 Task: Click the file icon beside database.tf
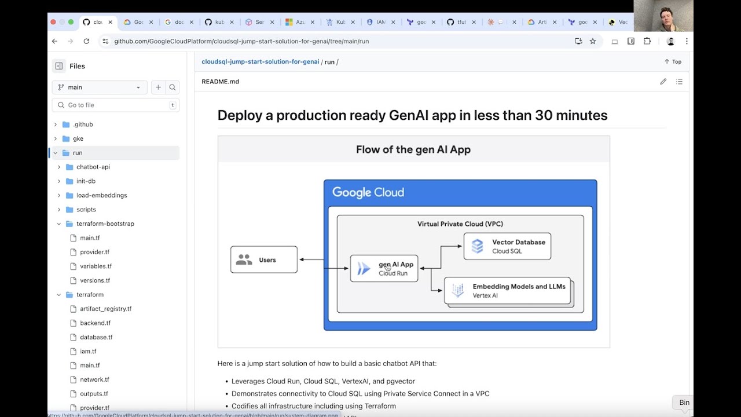(x=73, y=337)
